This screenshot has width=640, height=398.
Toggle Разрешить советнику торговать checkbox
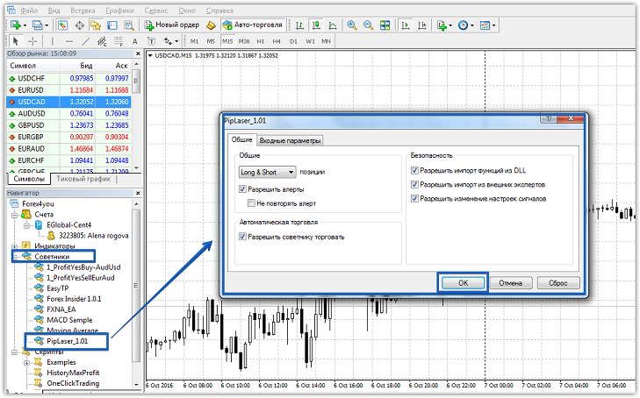tap(242, 237)
